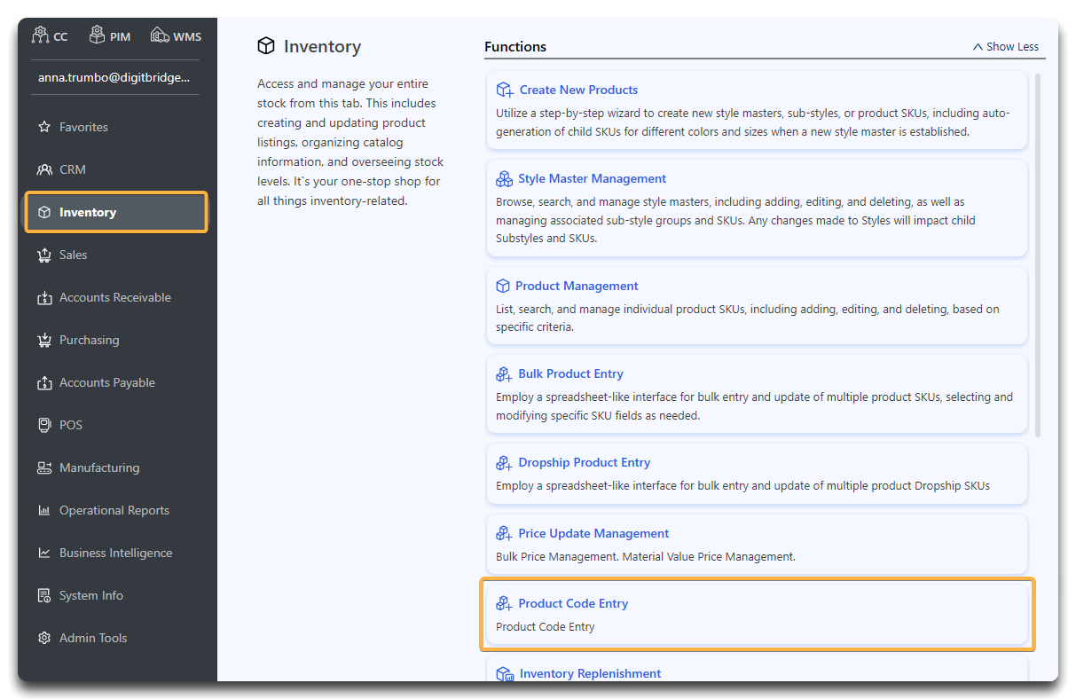Collapse functions list with Show Less

tap(1005, 47)
